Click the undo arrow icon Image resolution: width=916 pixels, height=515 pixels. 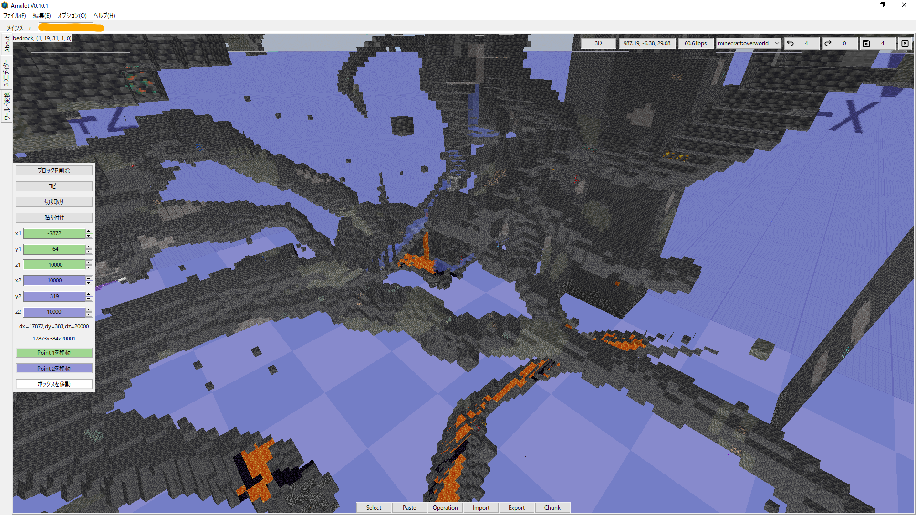click(791, 43)
